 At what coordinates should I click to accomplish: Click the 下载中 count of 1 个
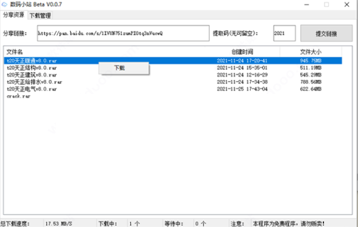tap(134, 224)
